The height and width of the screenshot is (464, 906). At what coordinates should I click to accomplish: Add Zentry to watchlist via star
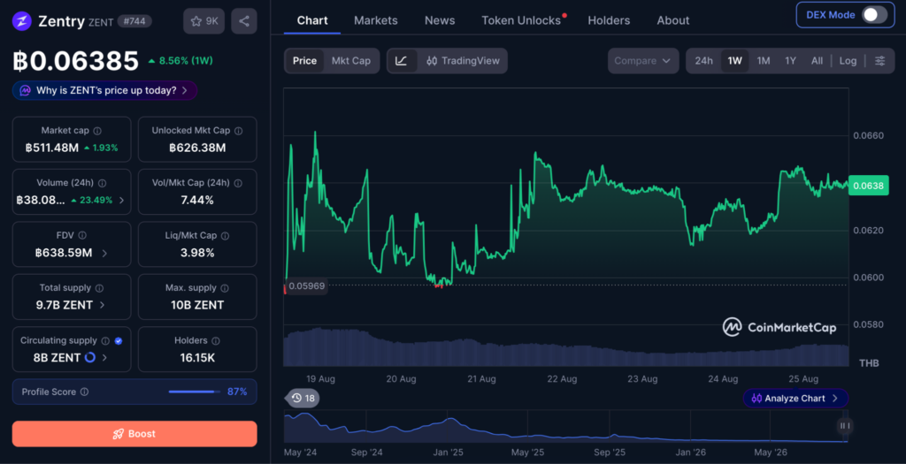pos(204,21)
